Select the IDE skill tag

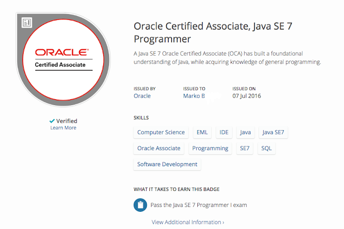[x=224, y=132]
